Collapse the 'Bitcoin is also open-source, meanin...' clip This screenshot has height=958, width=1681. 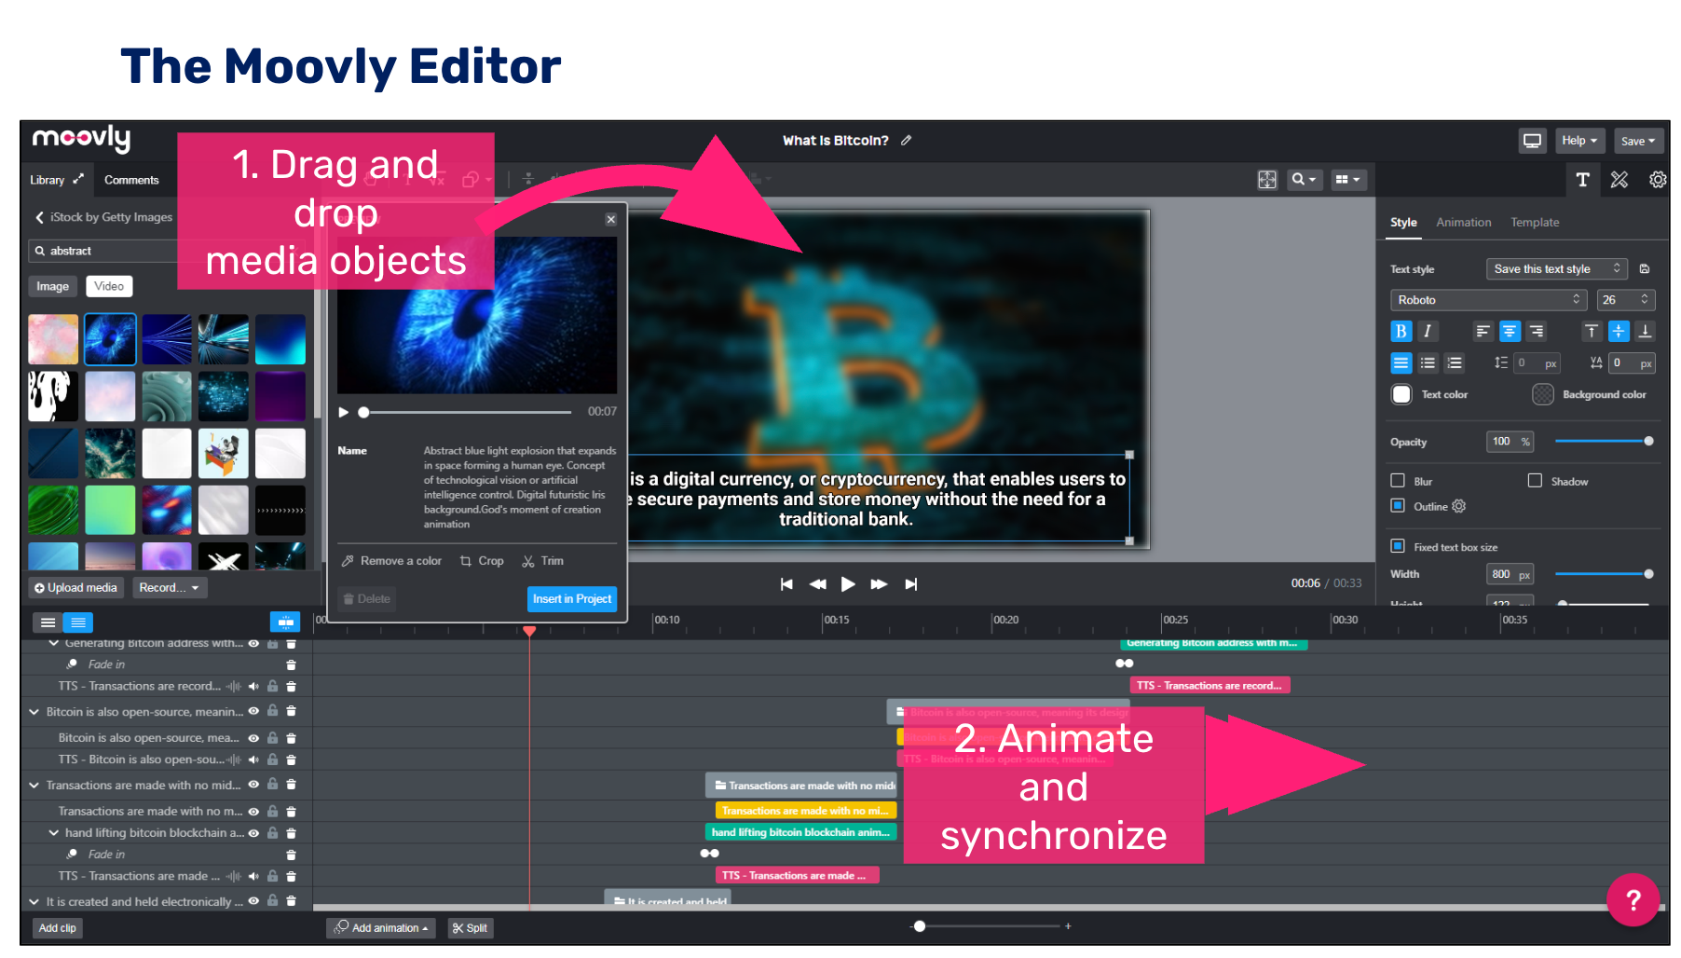(34, 712)
